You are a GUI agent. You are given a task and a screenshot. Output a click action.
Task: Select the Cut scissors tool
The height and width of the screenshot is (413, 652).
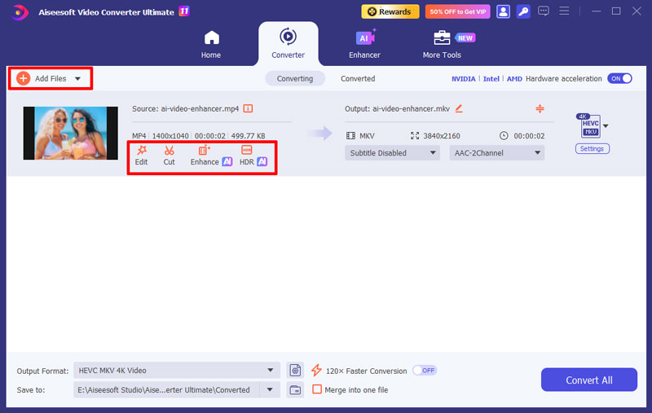coord(169,155)
